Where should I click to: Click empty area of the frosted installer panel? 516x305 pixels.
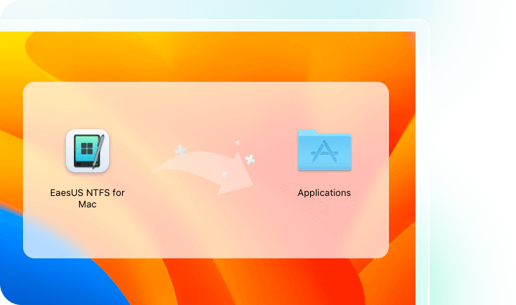pos(208,230)
